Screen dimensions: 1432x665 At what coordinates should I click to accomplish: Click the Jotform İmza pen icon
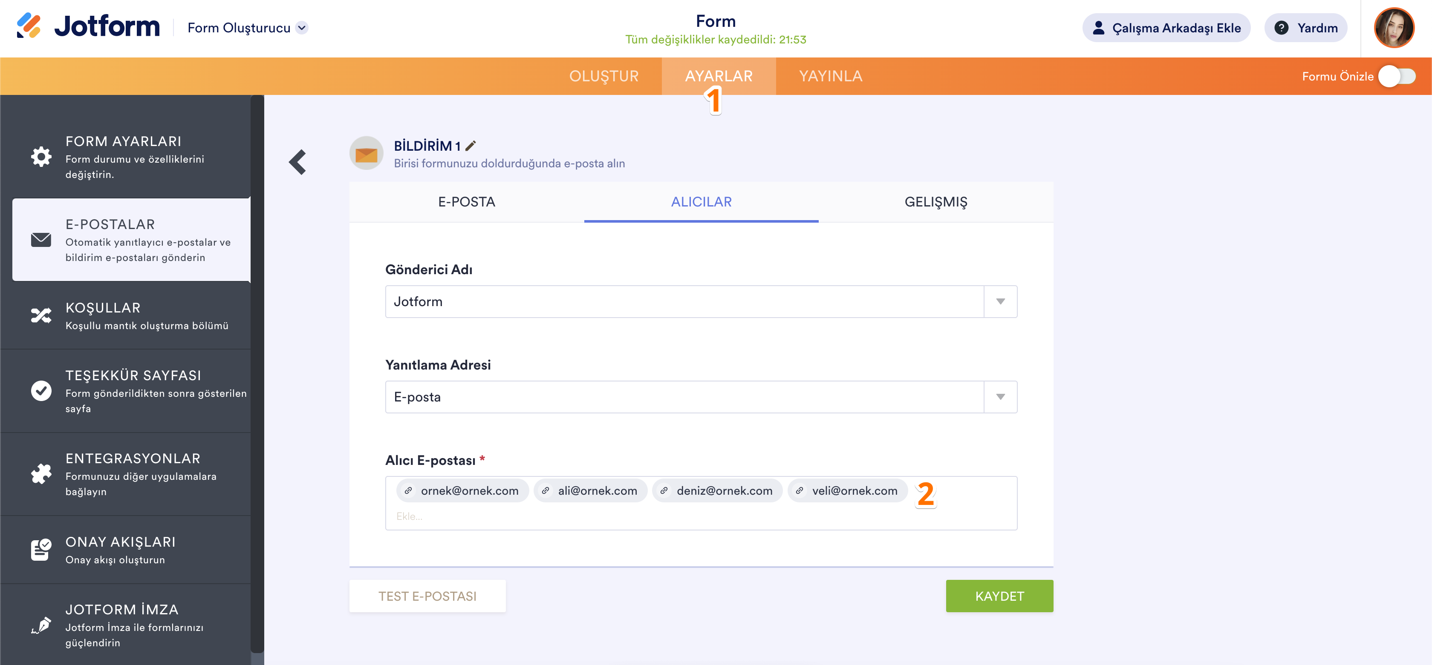pos(41,625)
